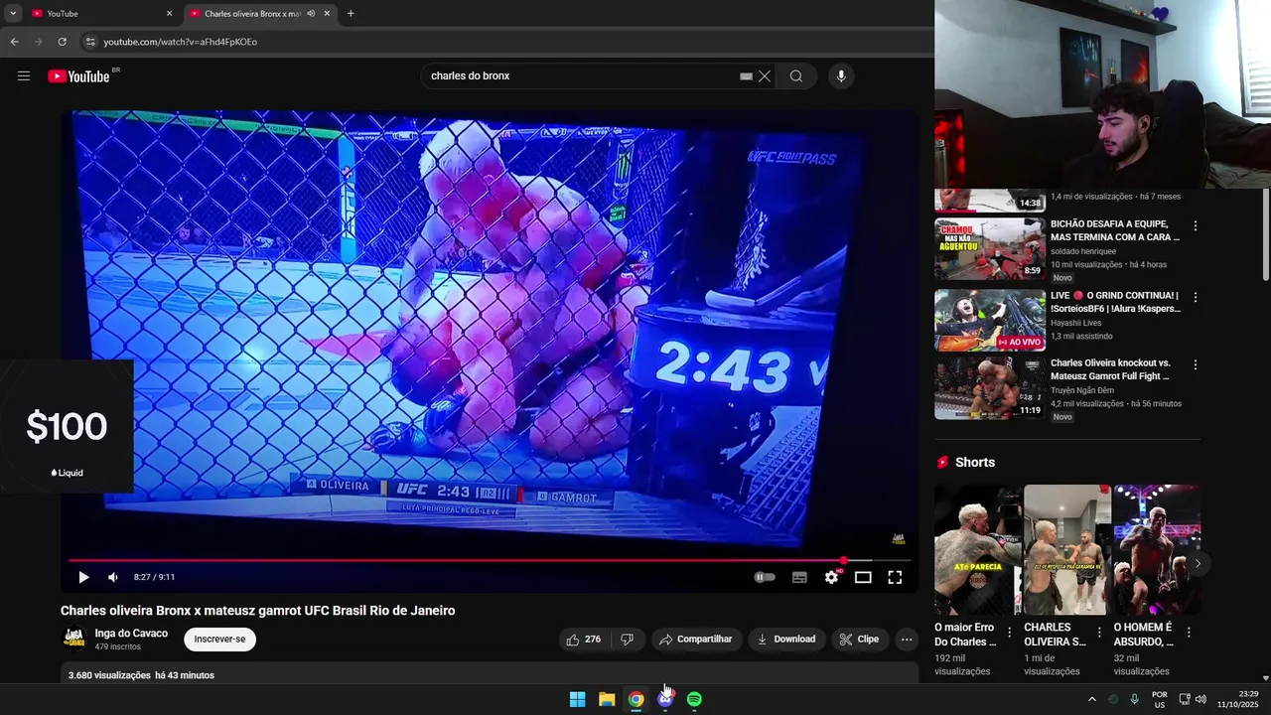Clear the search box with the X

click(765, 76)
